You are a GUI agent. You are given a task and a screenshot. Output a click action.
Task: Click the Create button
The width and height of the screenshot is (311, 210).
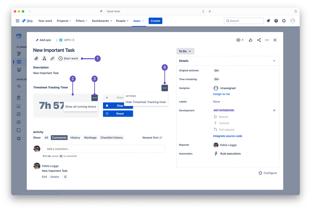coord(155,21)
